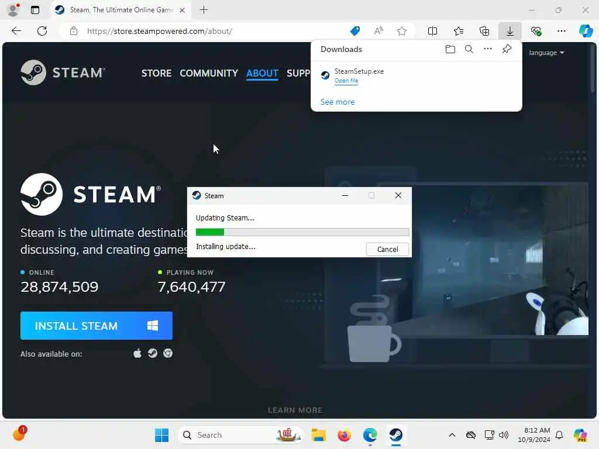Search downloads with magnifier icon
Screen dimensions: 599x449
click(469, 49)
